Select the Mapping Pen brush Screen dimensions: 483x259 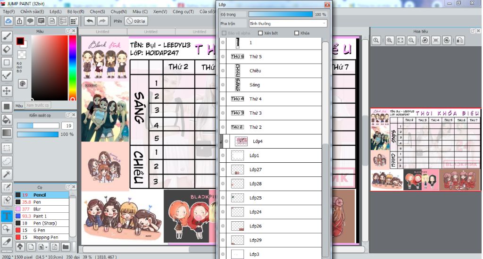[x=42, y=237]
